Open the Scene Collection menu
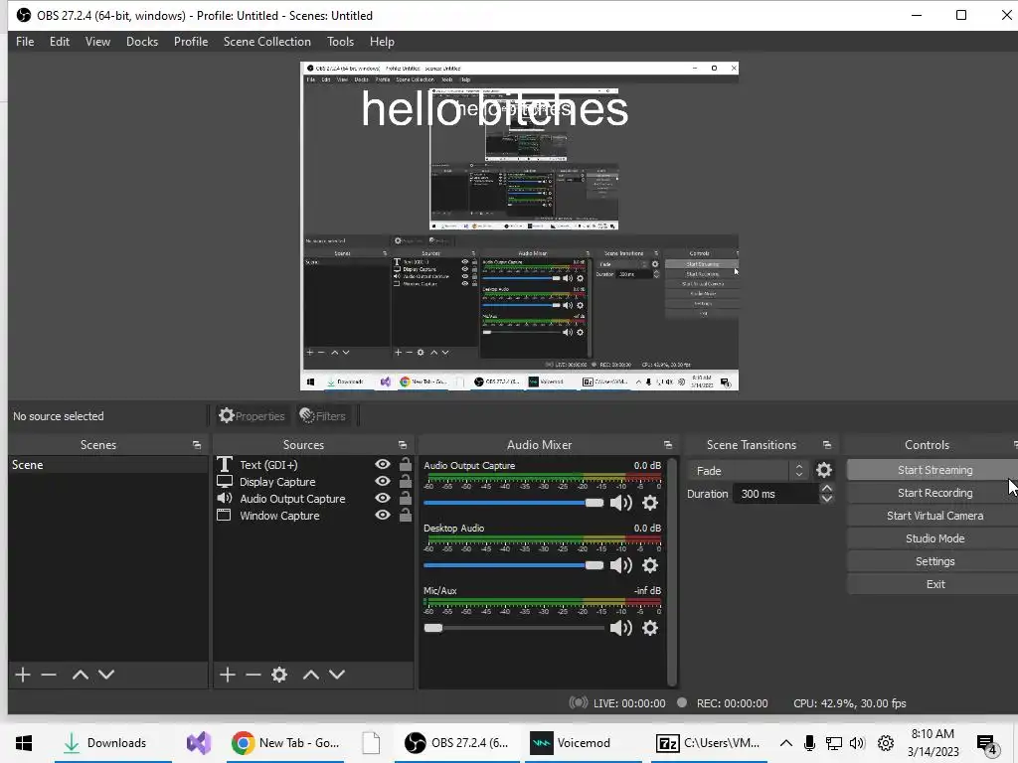The height and width of the screenshot is (763, 1018). tap(266, 42)
